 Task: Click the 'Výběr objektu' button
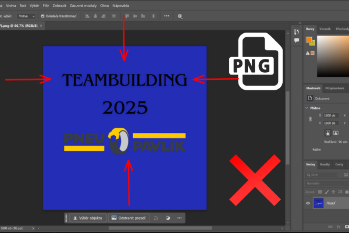(x=88, y=218)
